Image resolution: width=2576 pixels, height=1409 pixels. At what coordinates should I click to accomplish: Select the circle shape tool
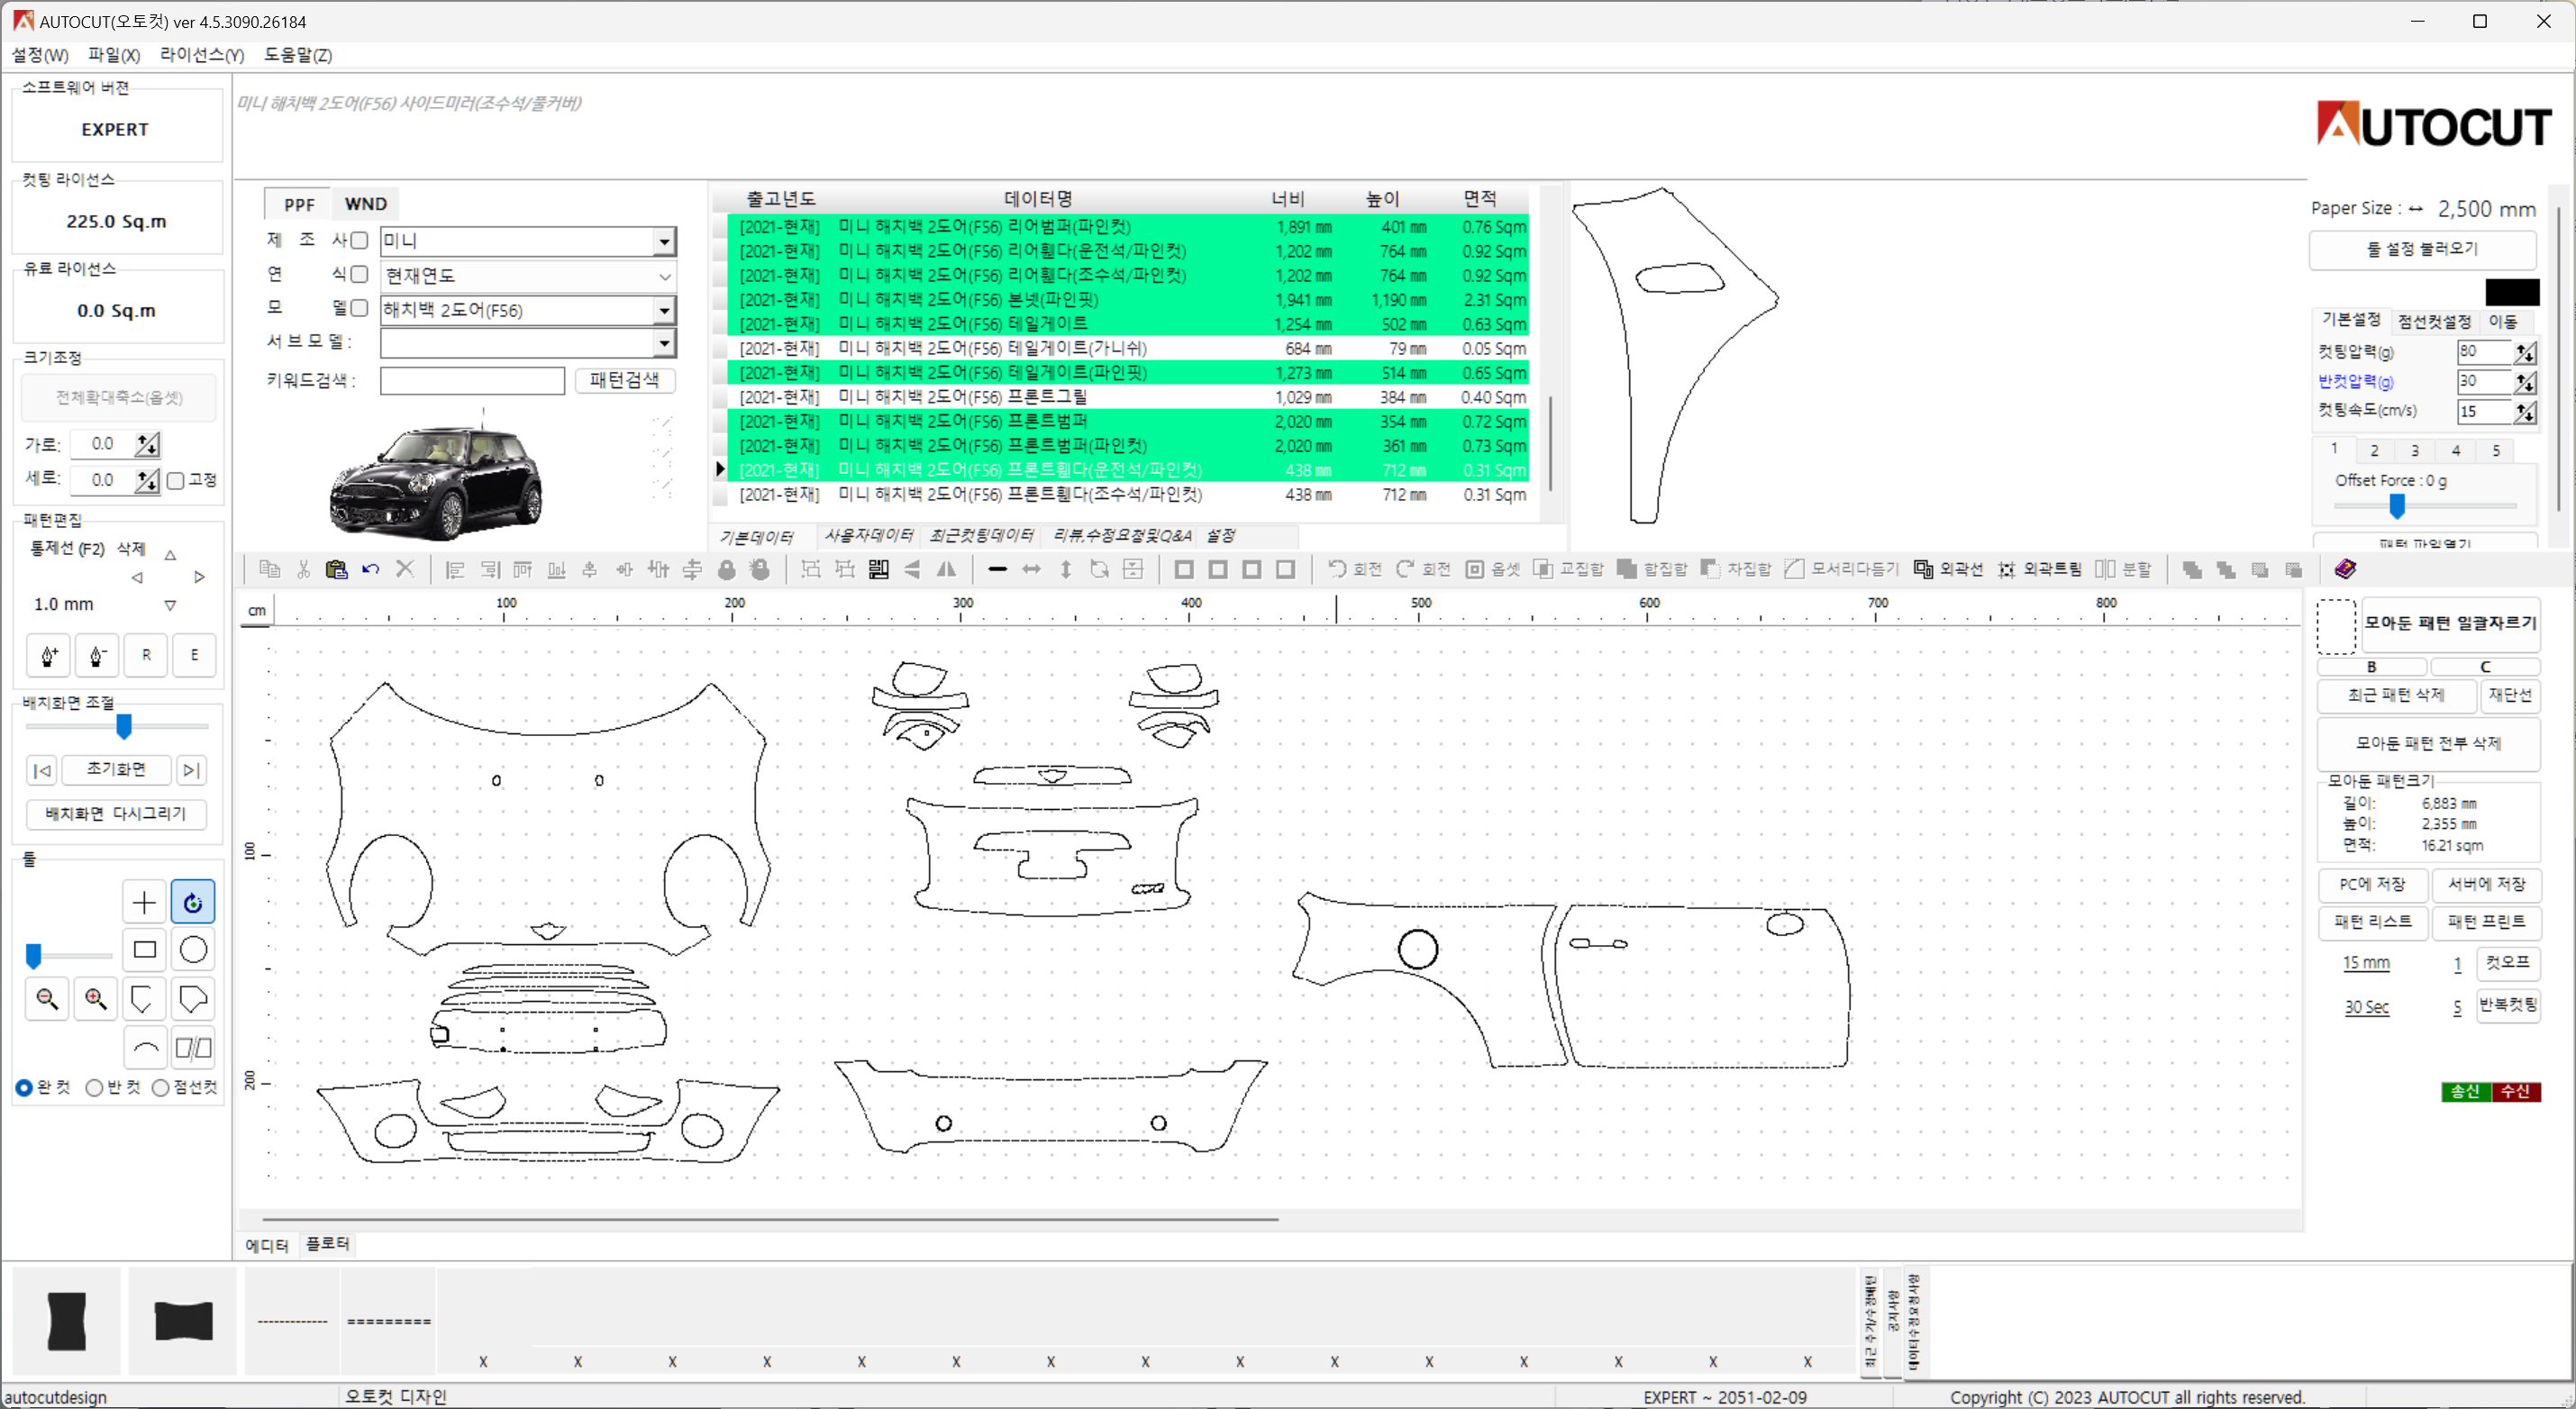pos(193,949)
